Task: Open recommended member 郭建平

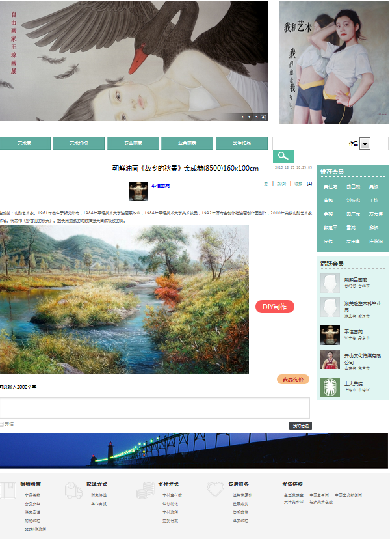Action: pos(330,228)
